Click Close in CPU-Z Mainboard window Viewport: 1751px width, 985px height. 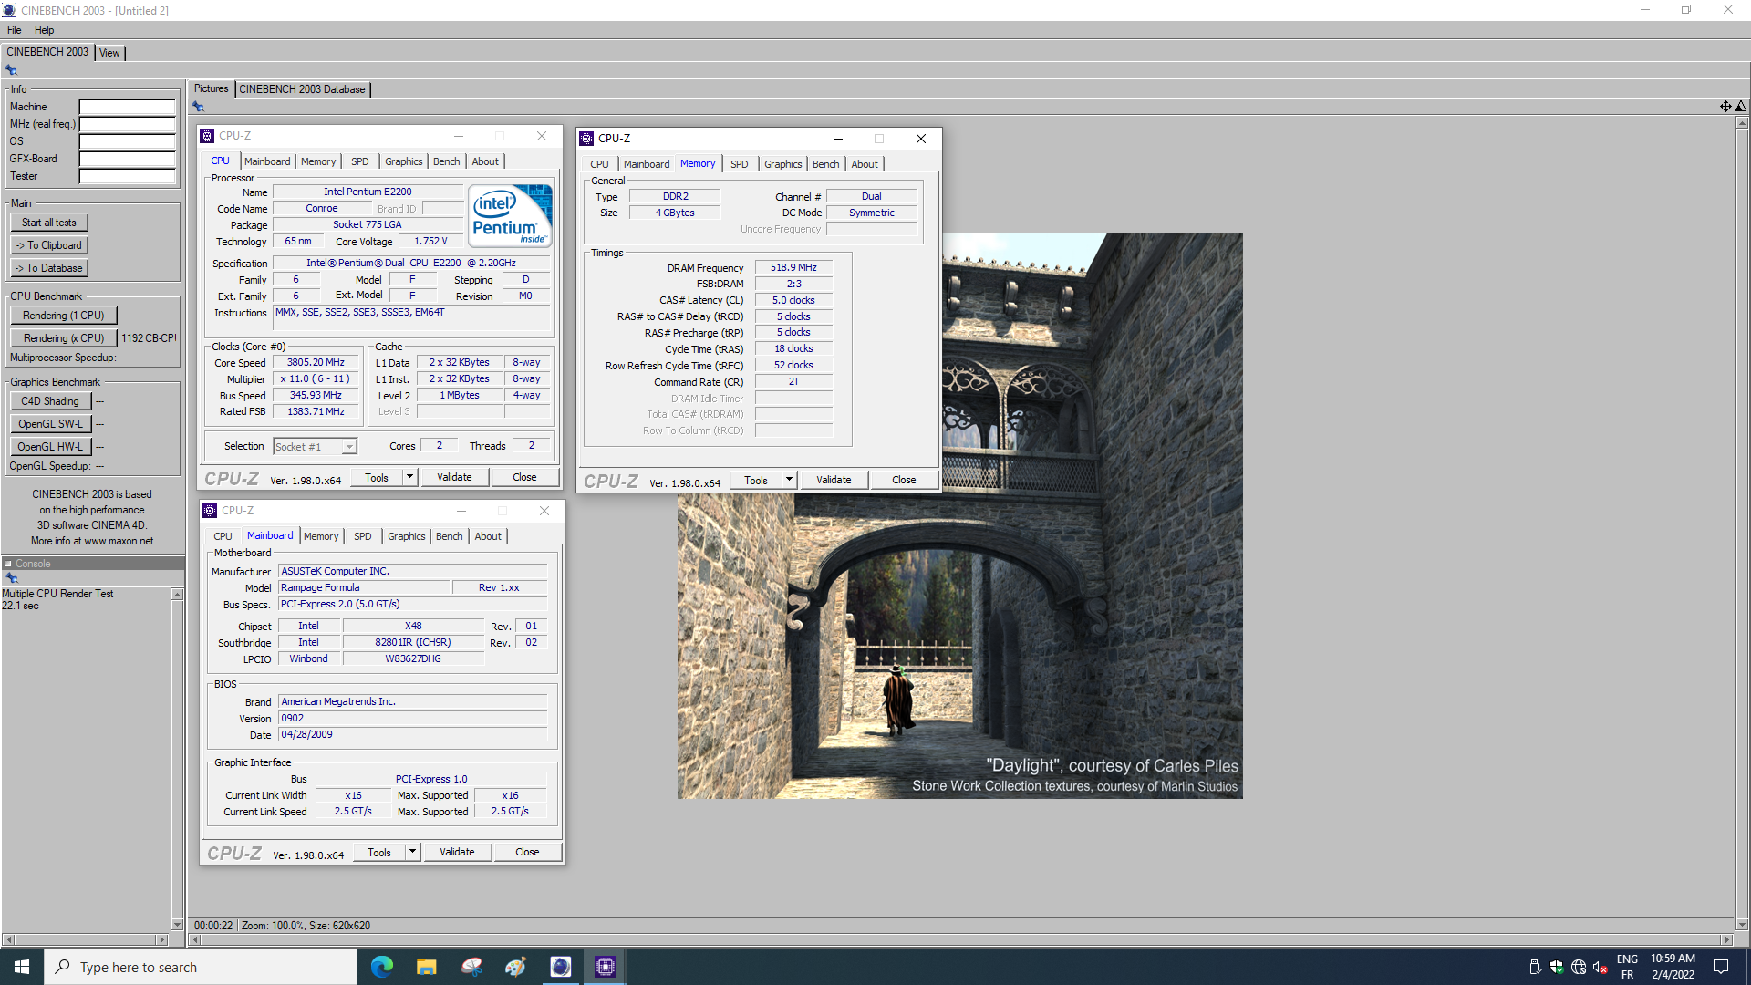527,852
